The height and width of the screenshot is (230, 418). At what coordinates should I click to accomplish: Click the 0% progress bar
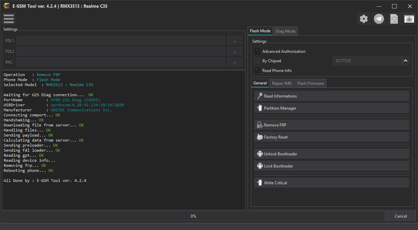pos(193,216)
